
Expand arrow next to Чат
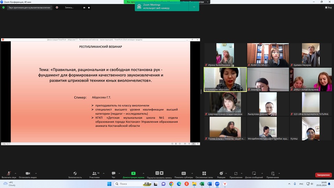[x=119, y=174]
